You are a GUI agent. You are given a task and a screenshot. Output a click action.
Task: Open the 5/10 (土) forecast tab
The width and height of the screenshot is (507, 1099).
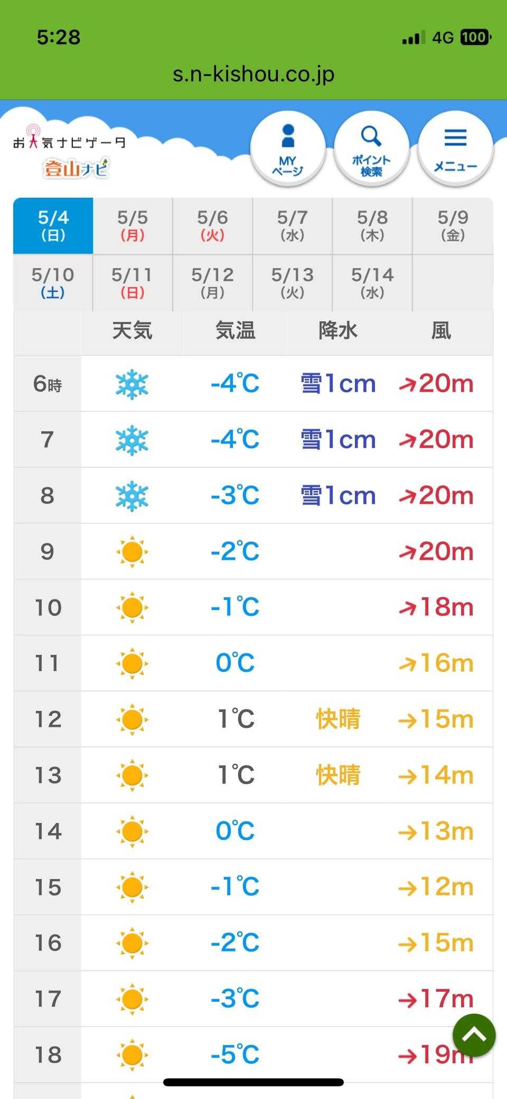53,283
